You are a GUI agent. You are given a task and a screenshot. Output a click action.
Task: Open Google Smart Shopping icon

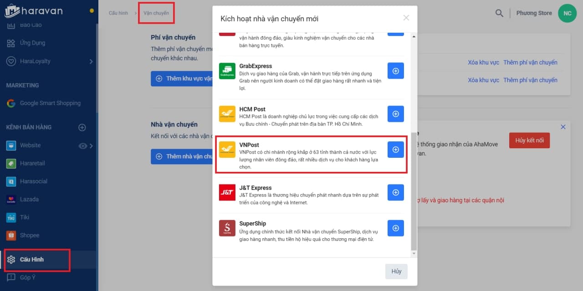pyautogui.click(x=11, y=103)
